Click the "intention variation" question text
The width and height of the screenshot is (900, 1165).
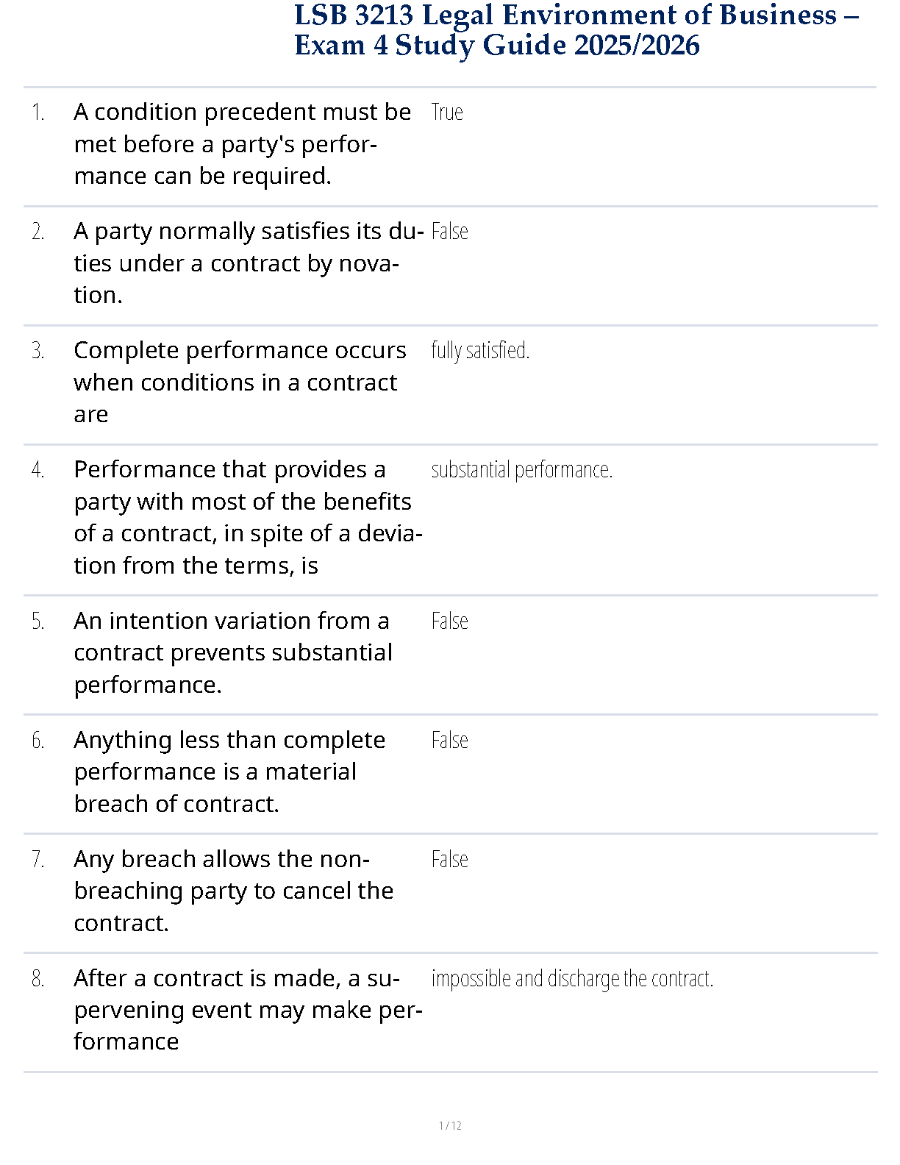pyautogui.click(x=233, y=653)
